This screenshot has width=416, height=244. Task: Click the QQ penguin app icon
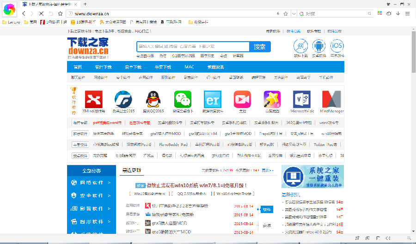pos(153,99)
